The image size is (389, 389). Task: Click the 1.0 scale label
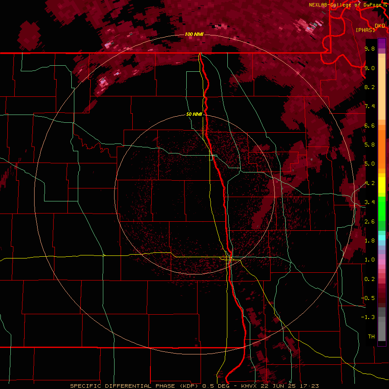click(x=370, y=260)
